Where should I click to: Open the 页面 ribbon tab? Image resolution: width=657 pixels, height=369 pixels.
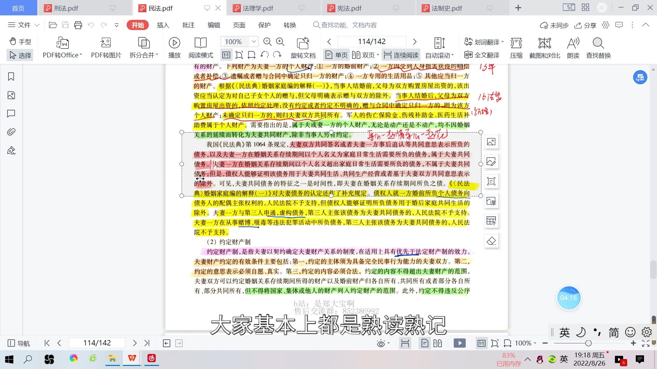pos(239,25)
